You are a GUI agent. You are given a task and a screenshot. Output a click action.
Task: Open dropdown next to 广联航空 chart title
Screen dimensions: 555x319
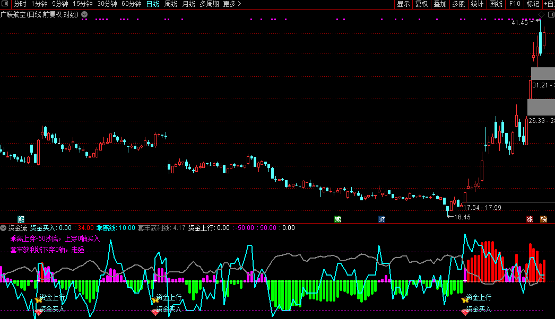pyautogui.click(x=84, y=14)
